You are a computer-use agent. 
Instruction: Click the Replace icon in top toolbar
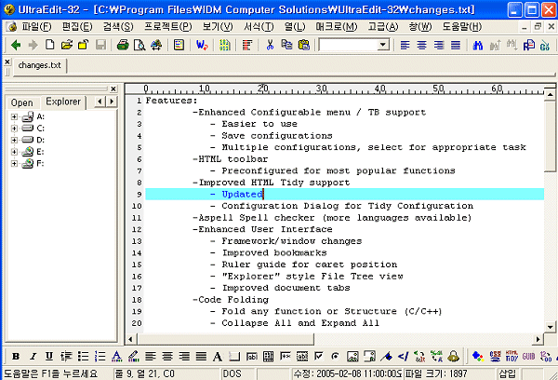529,45
